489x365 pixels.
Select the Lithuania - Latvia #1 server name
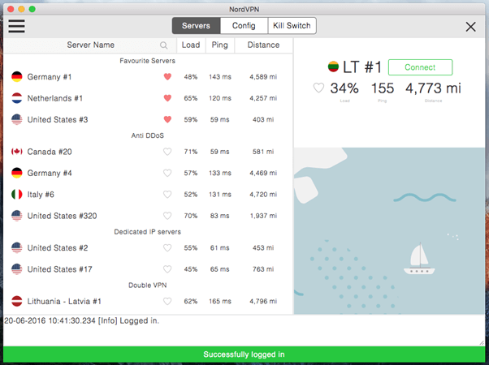click(x=64, y=301)
